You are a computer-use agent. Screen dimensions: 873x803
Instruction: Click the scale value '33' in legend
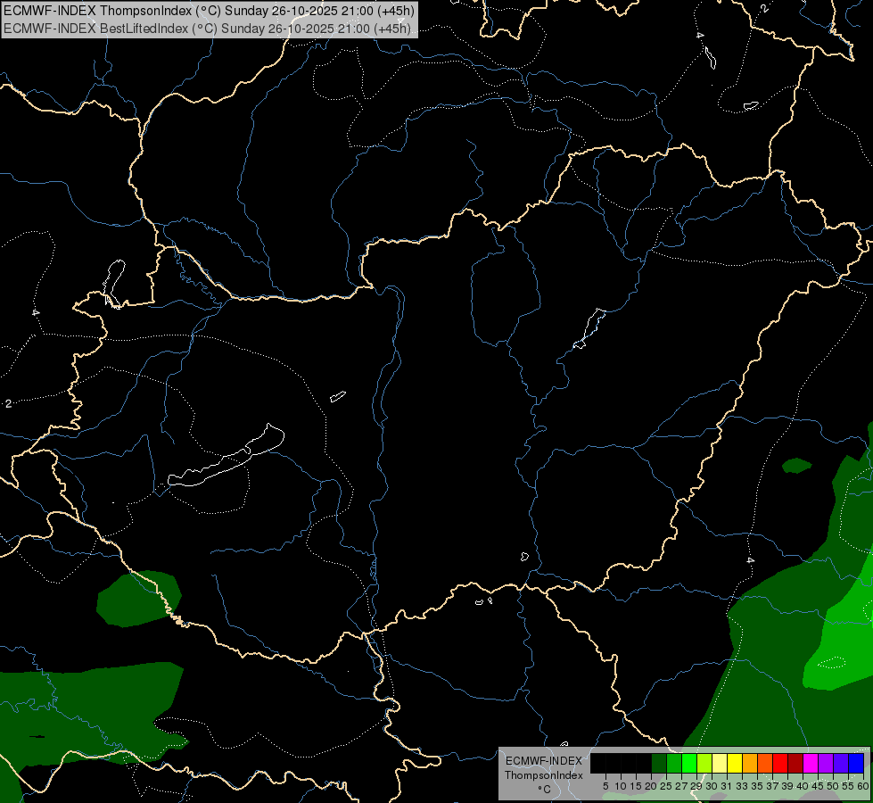click(x=742, y=786)
